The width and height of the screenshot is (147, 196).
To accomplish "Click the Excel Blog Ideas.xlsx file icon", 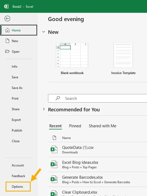I will coord(54,164).
